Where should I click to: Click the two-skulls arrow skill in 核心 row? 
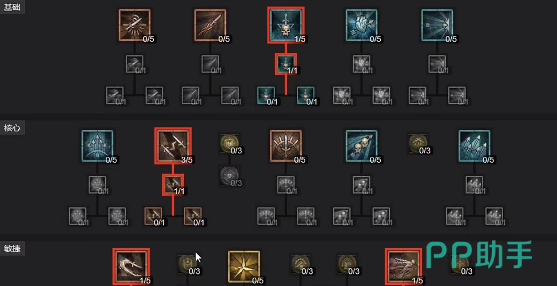pyautogui.click(x=361, y=146)
